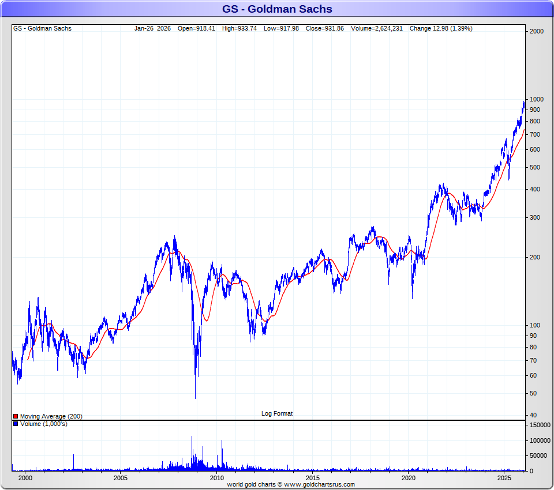Select the 'Moving Average (200)' legend label

pos(51,416)
